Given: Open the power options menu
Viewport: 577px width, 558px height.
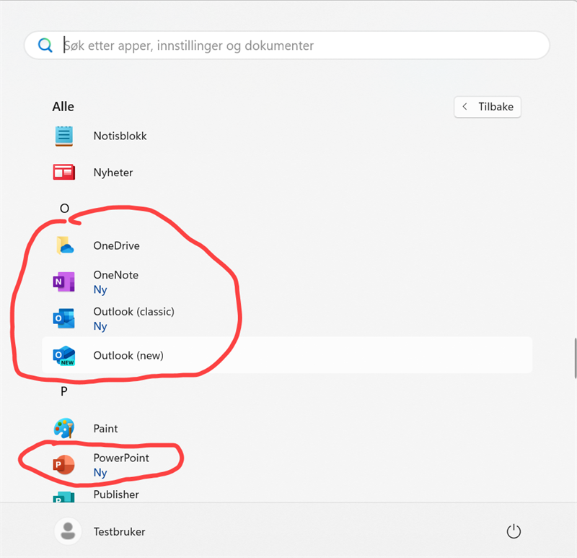Looking at the screenshot, I should [514, 531].
